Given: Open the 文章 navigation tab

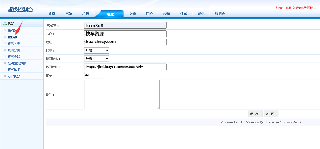Looking at the screenshot, I should click(x=133, y=14).
